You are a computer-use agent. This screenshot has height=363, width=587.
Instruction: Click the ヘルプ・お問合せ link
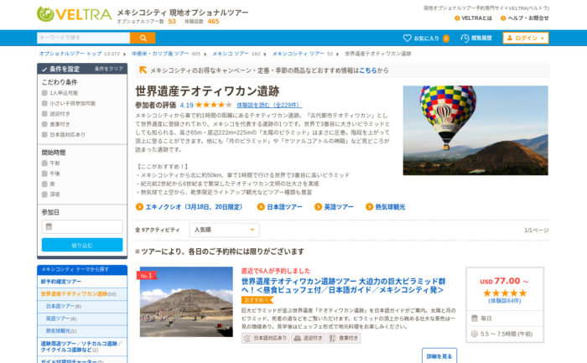tap(528, 18)
